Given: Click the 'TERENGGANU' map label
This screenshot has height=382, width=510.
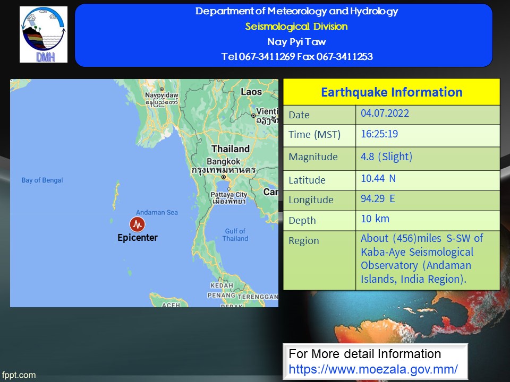Looking at the screenshot, I should [258, 297].
